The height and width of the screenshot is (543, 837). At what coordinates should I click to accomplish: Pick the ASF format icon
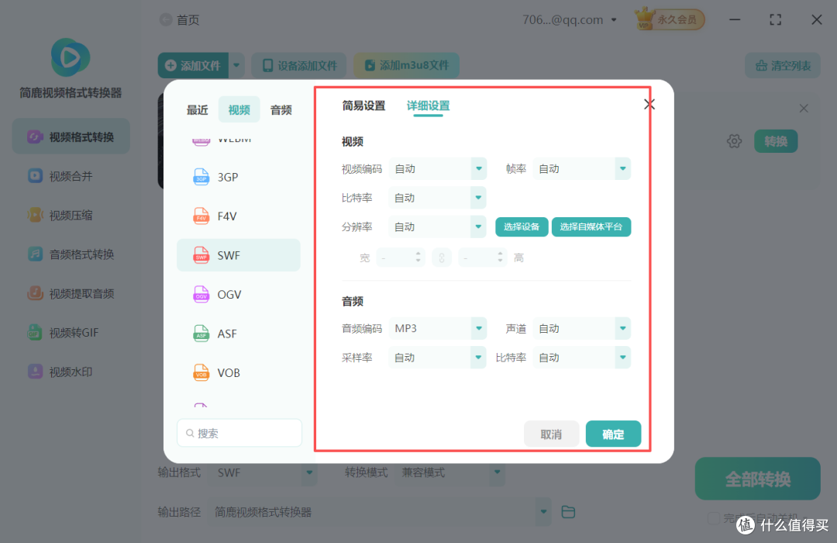pos(201,334)
